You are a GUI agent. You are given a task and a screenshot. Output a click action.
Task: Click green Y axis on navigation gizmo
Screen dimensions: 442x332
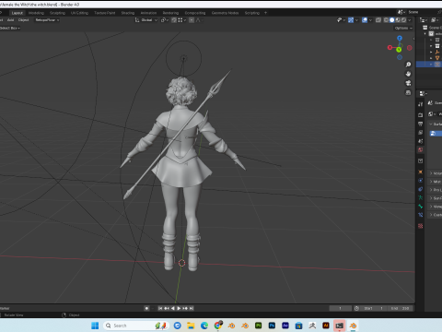399,50
